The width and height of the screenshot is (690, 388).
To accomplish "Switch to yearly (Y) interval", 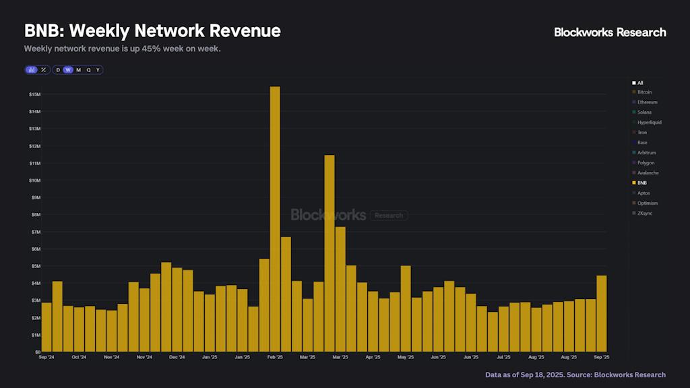I will [x=98, y=70].
